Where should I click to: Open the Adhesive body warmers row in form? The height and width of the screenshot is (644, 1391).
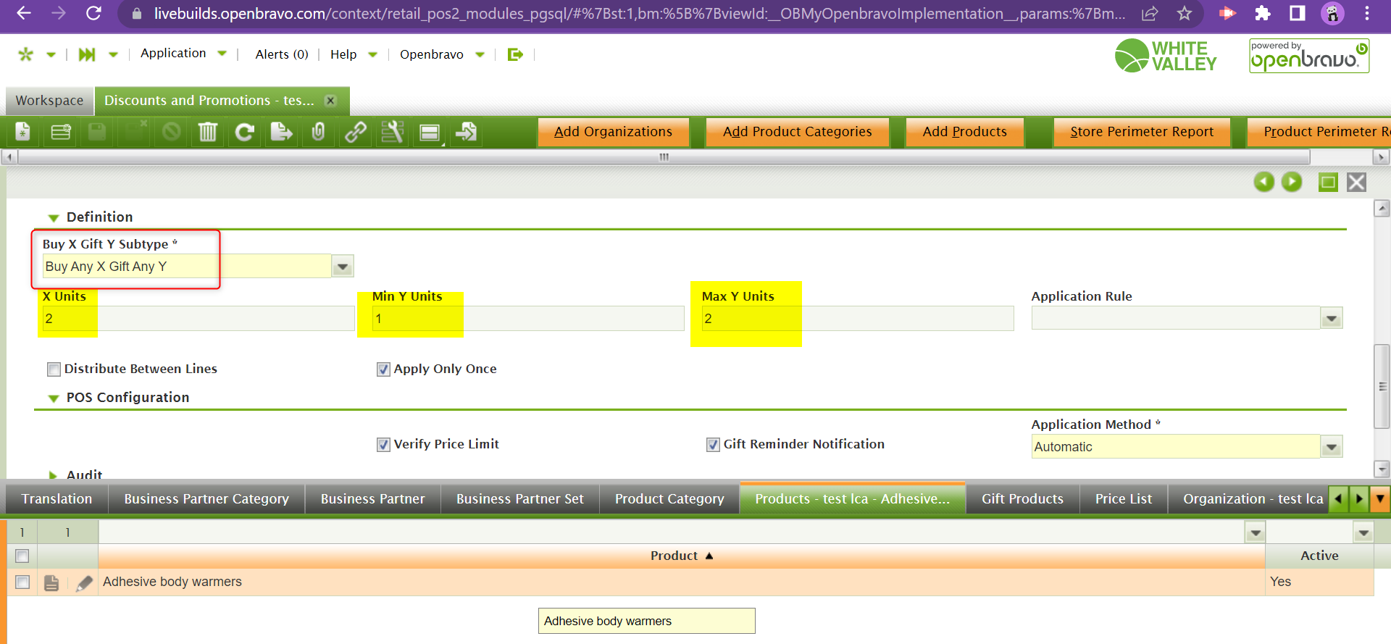[x=51, y=582]
